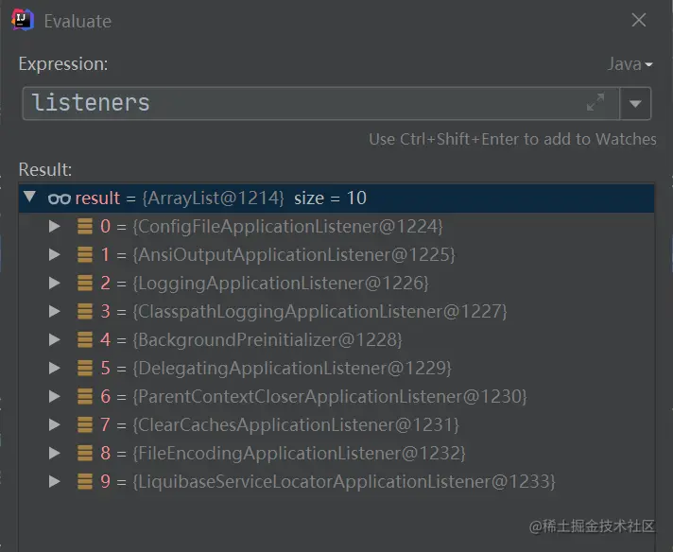Click the IntelliJ IDEA logo icon

pos(23,20)
